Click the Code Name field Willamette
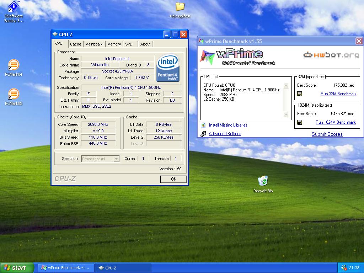The image size is (364, 273). (x=100, y=65)
